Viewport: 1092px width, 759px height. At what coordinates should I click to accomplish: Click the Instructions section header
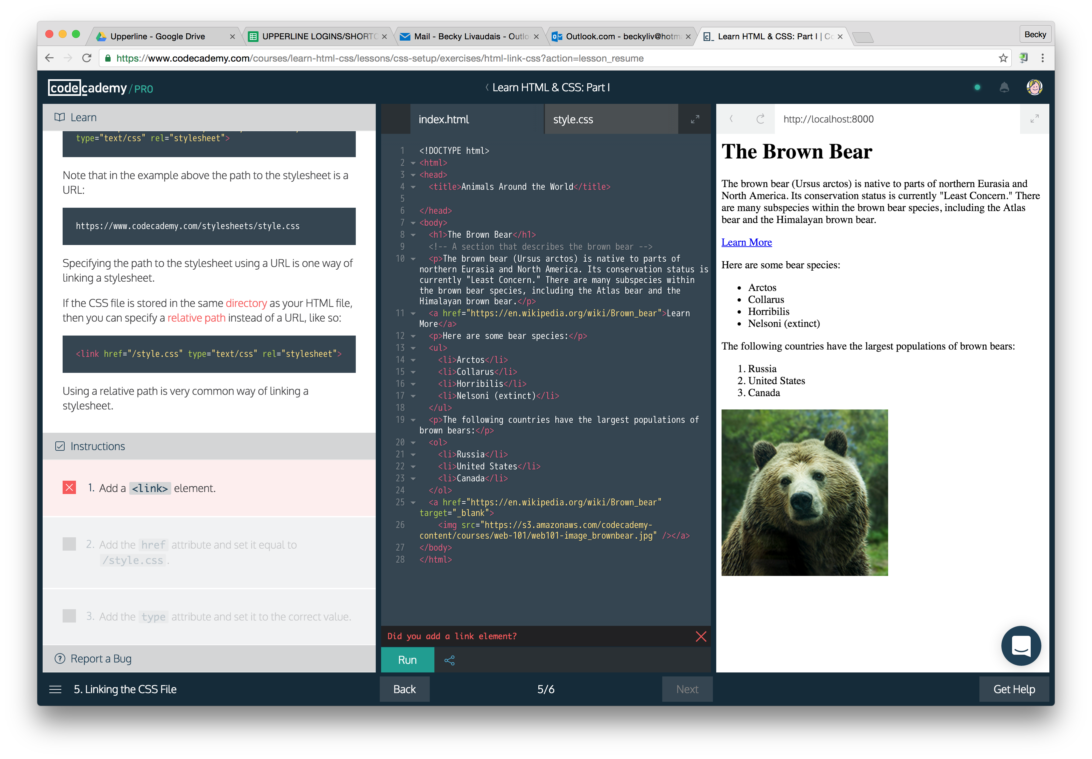pyautogui.click(x=209, y=446)
